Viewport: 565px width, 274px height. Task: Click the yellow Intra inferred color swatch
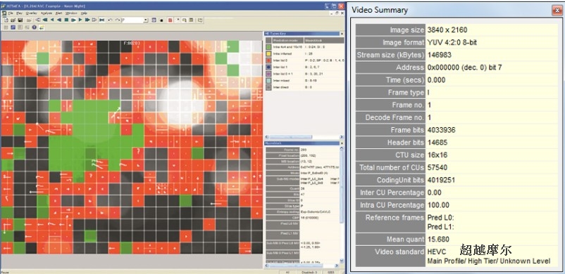pos(269,53)
